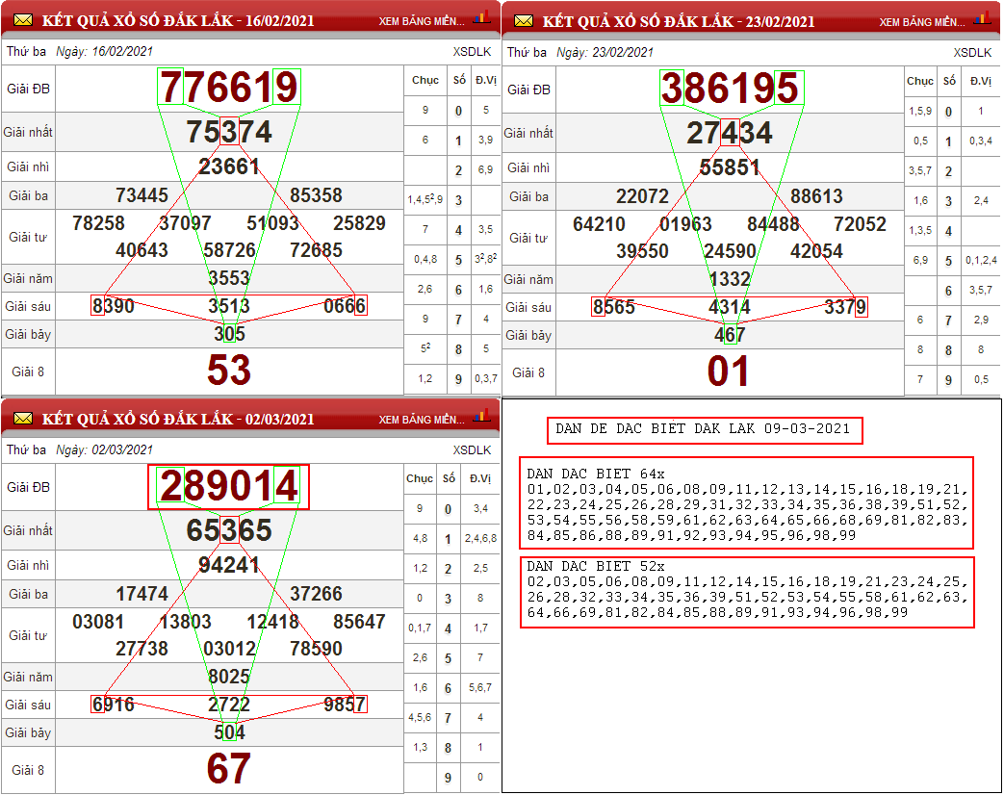Click fourth prize number 25829
The width and height of the screenshot is (1004, 795).
(x=360, y=223)
